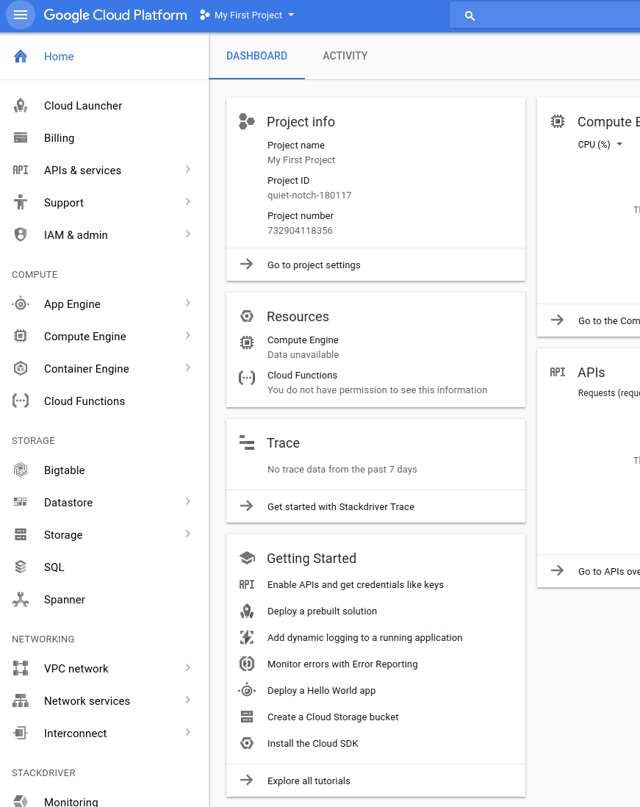Image resolution: width=640 pixels, height=807 pixels.
Task: Click the IAM & admin shield icon
Action: coord(21,234)
